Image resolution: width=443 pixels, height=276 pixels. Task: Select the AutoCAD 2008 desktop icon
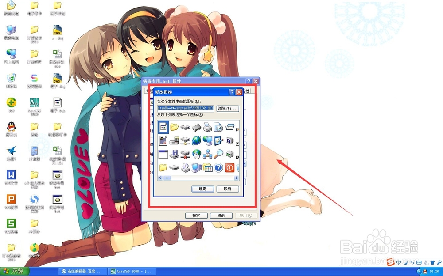click(x=34, y=106)
